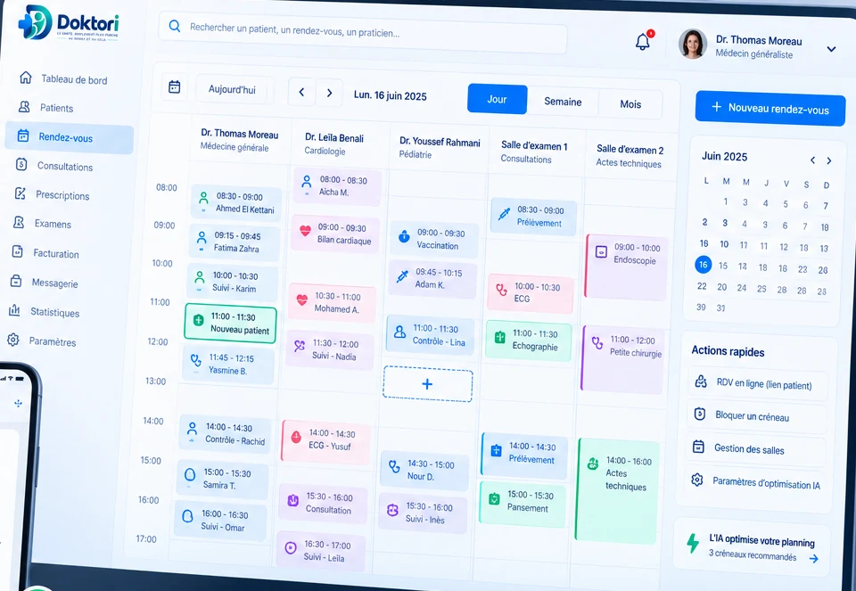Go to the next day
The image size is (856, 591).
coord(329,94)
